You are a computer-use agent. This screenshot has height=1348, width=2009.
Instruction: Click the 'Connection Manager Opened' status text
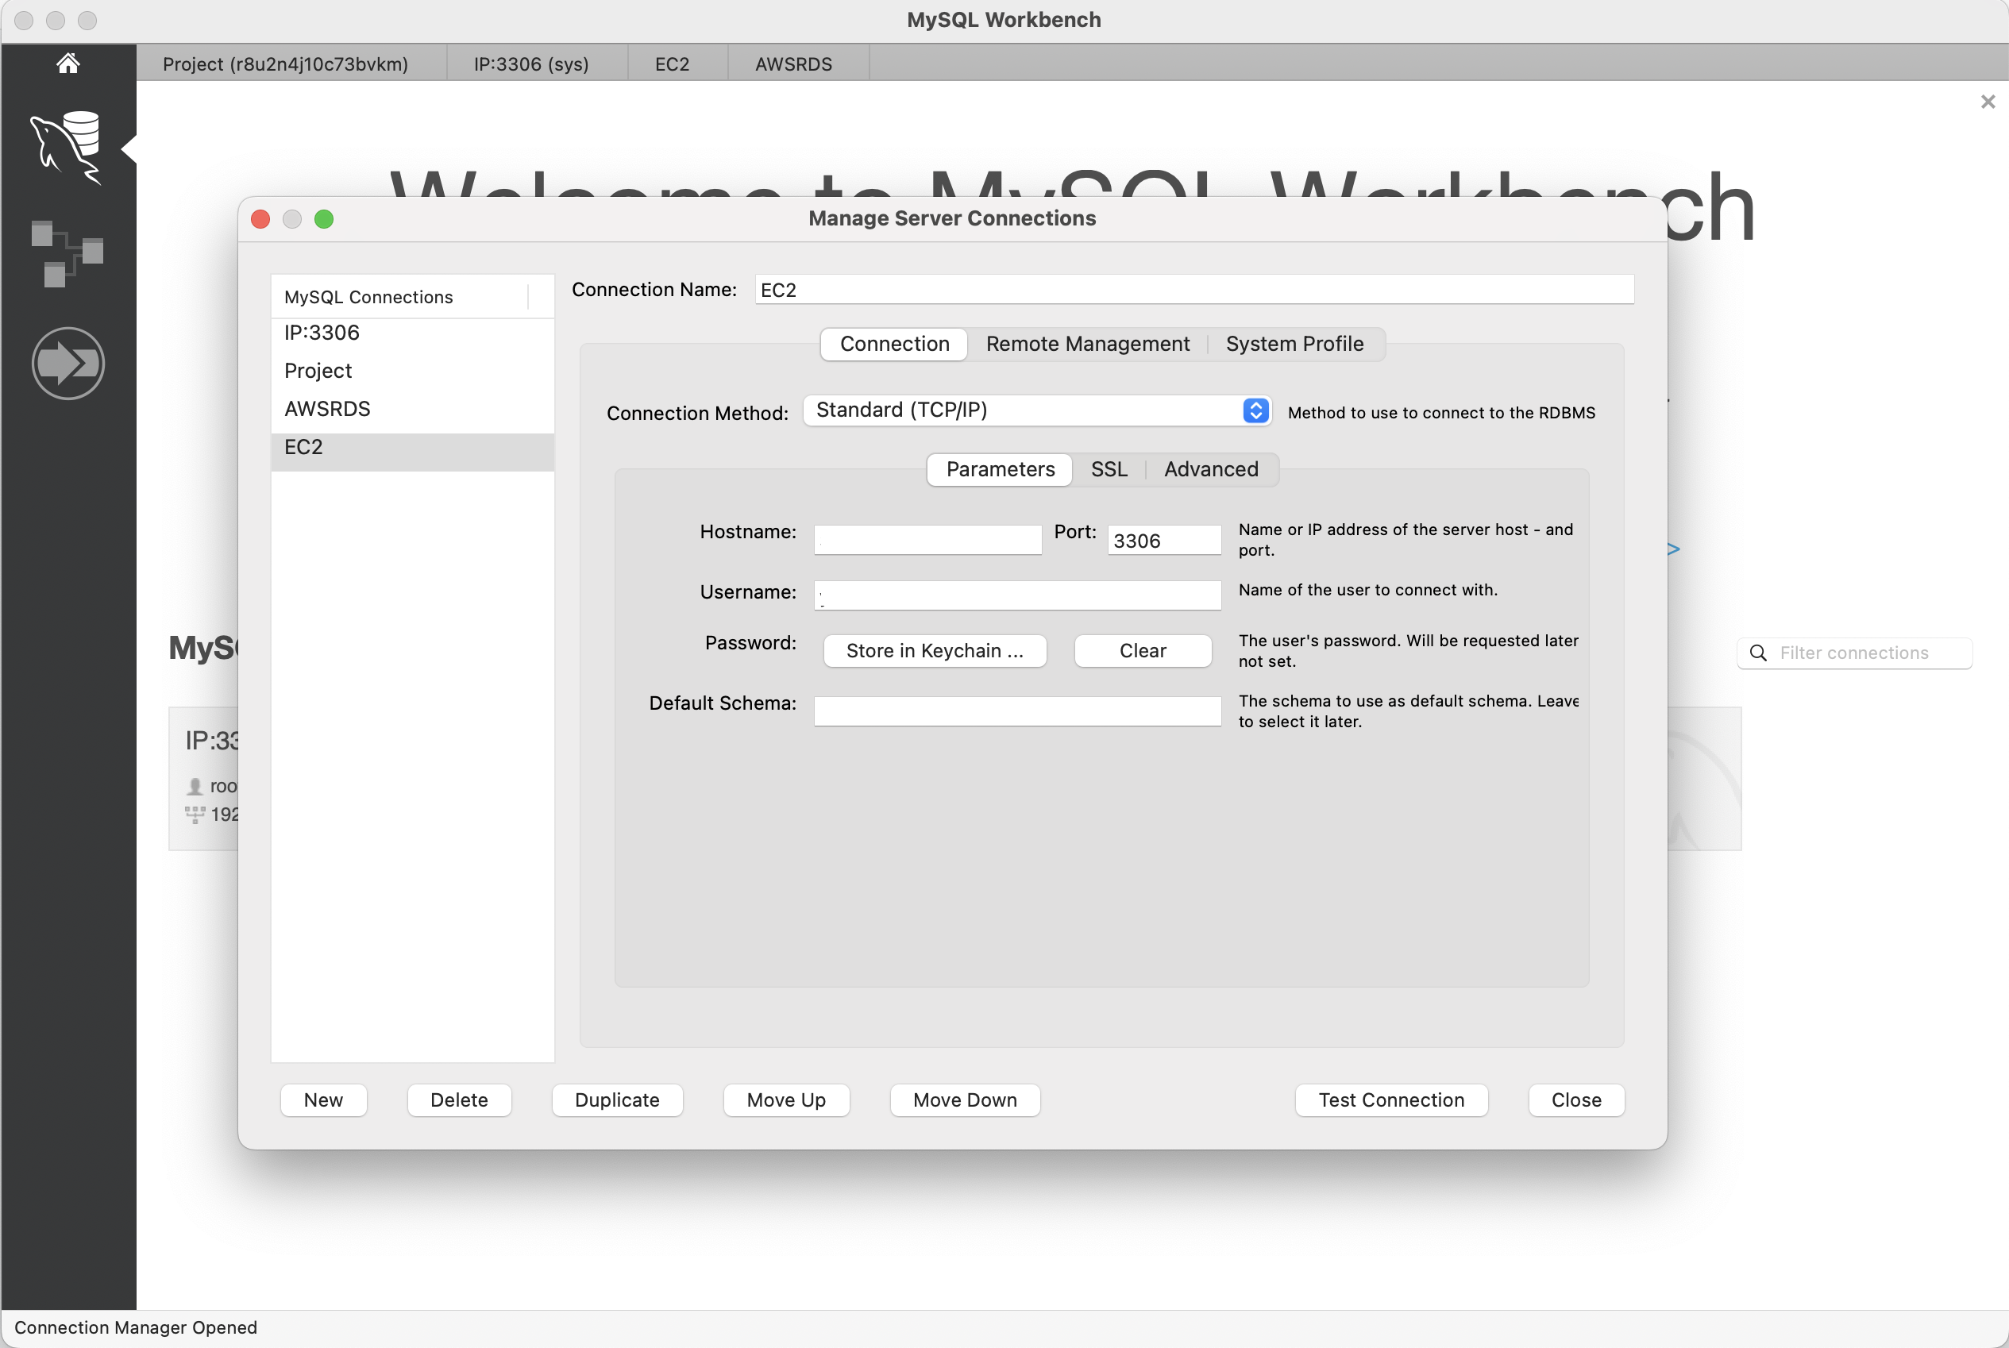coord(136,1327)
